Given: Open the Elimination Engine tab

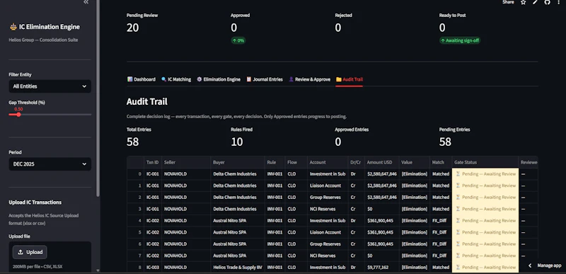Looking at the screenshot, I should click(219, 79).
